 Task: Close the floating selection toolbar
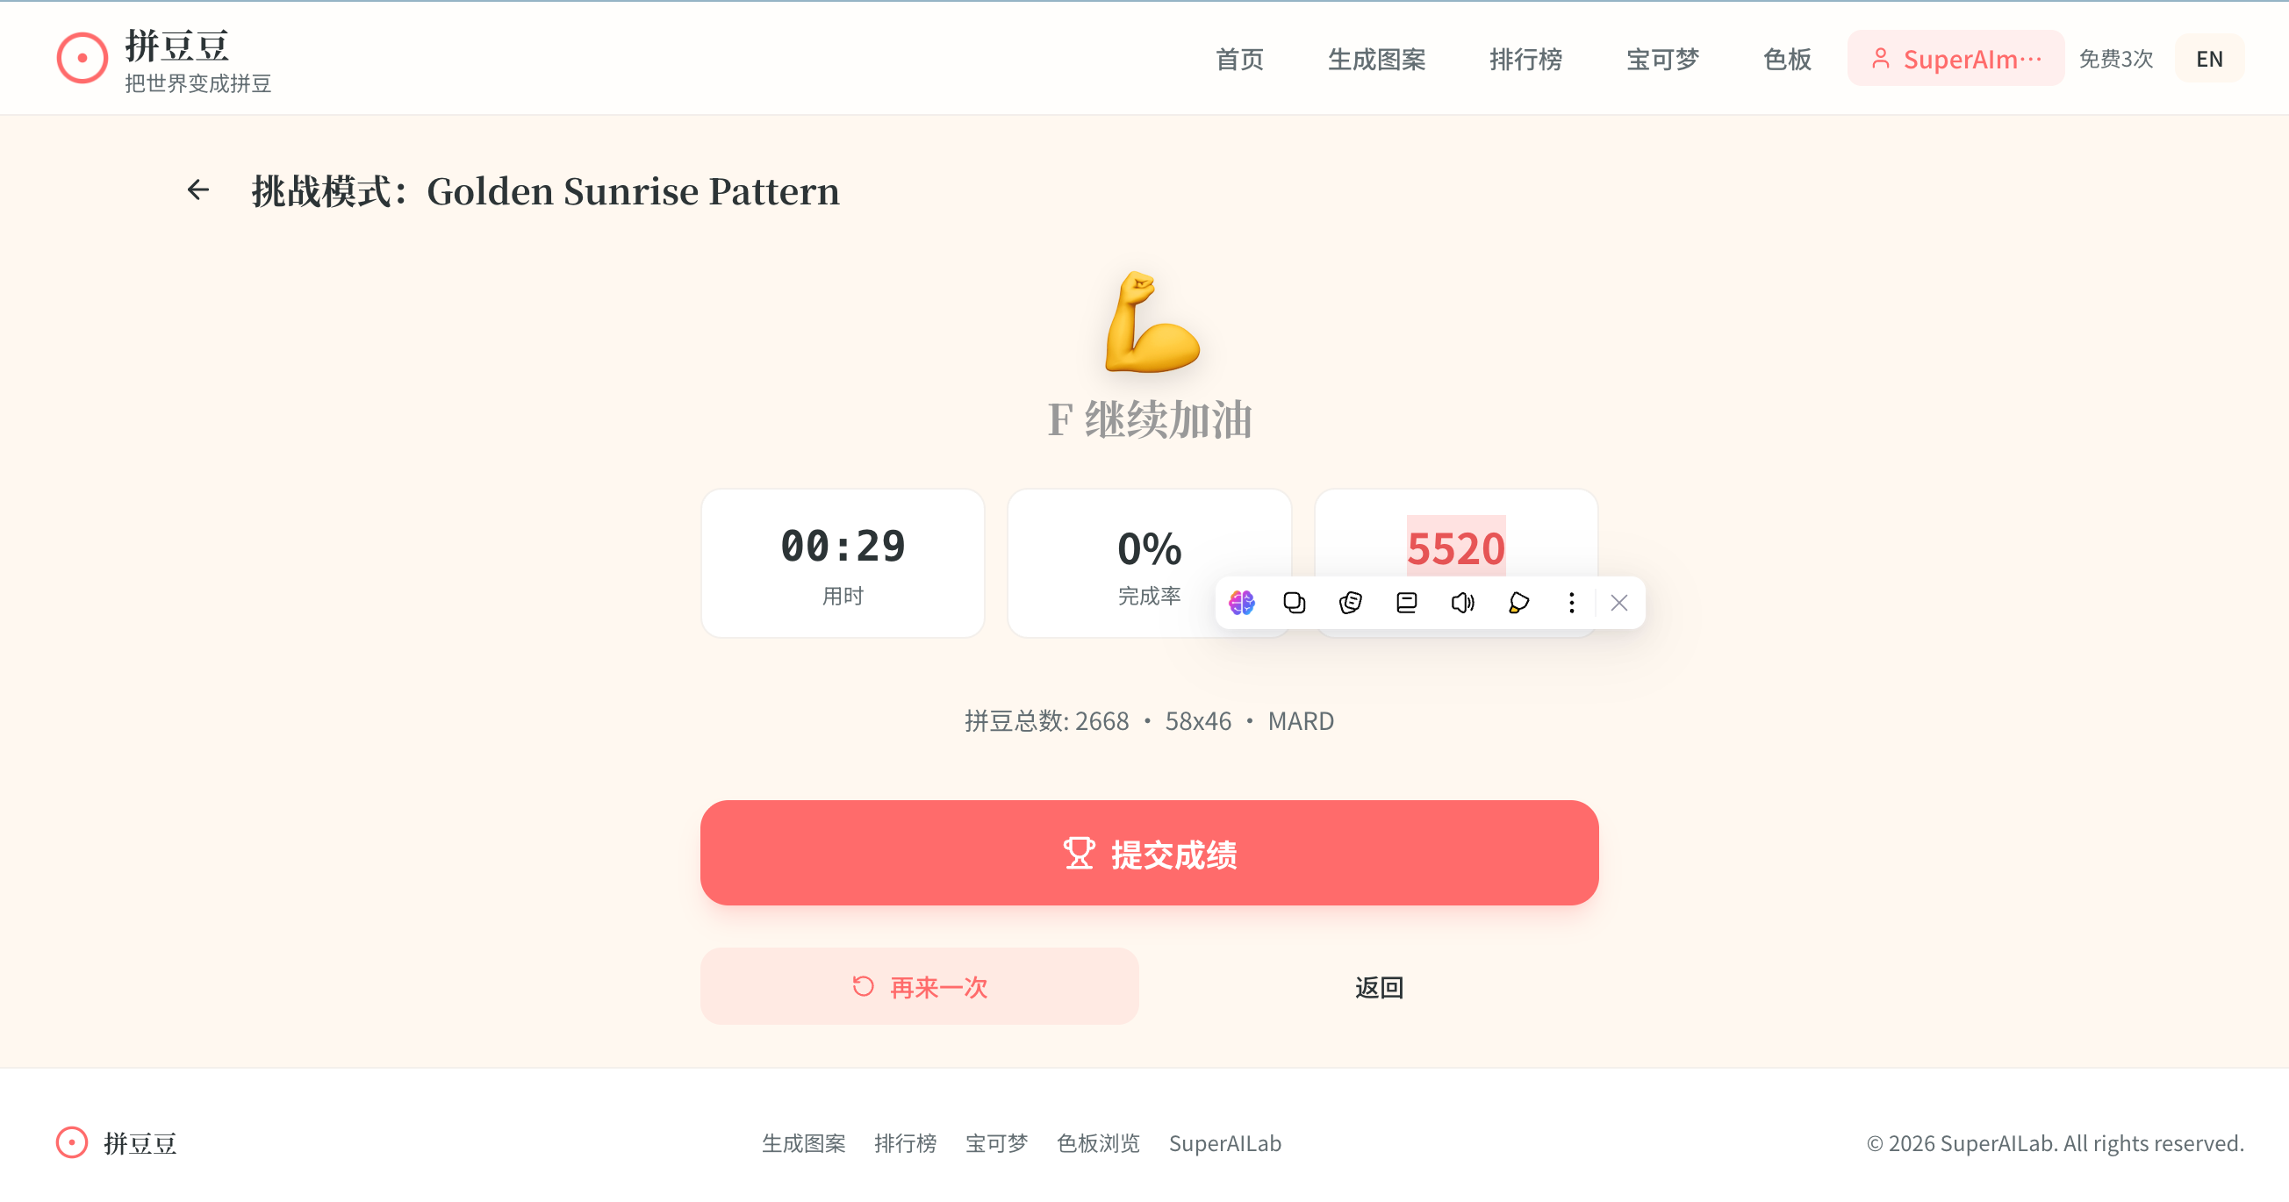1619,604
